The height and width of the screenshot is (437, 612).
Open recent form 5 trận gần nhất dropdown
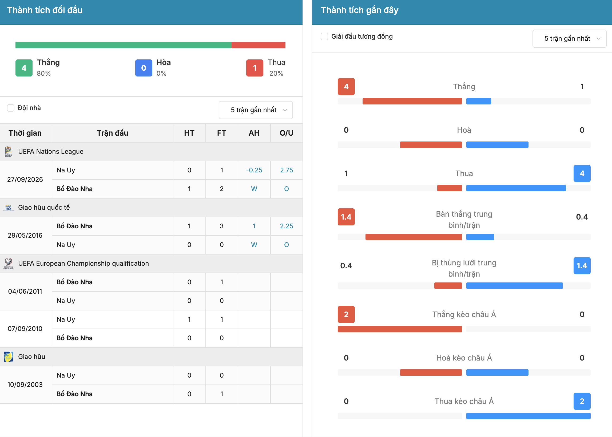[x=569, y=38]
